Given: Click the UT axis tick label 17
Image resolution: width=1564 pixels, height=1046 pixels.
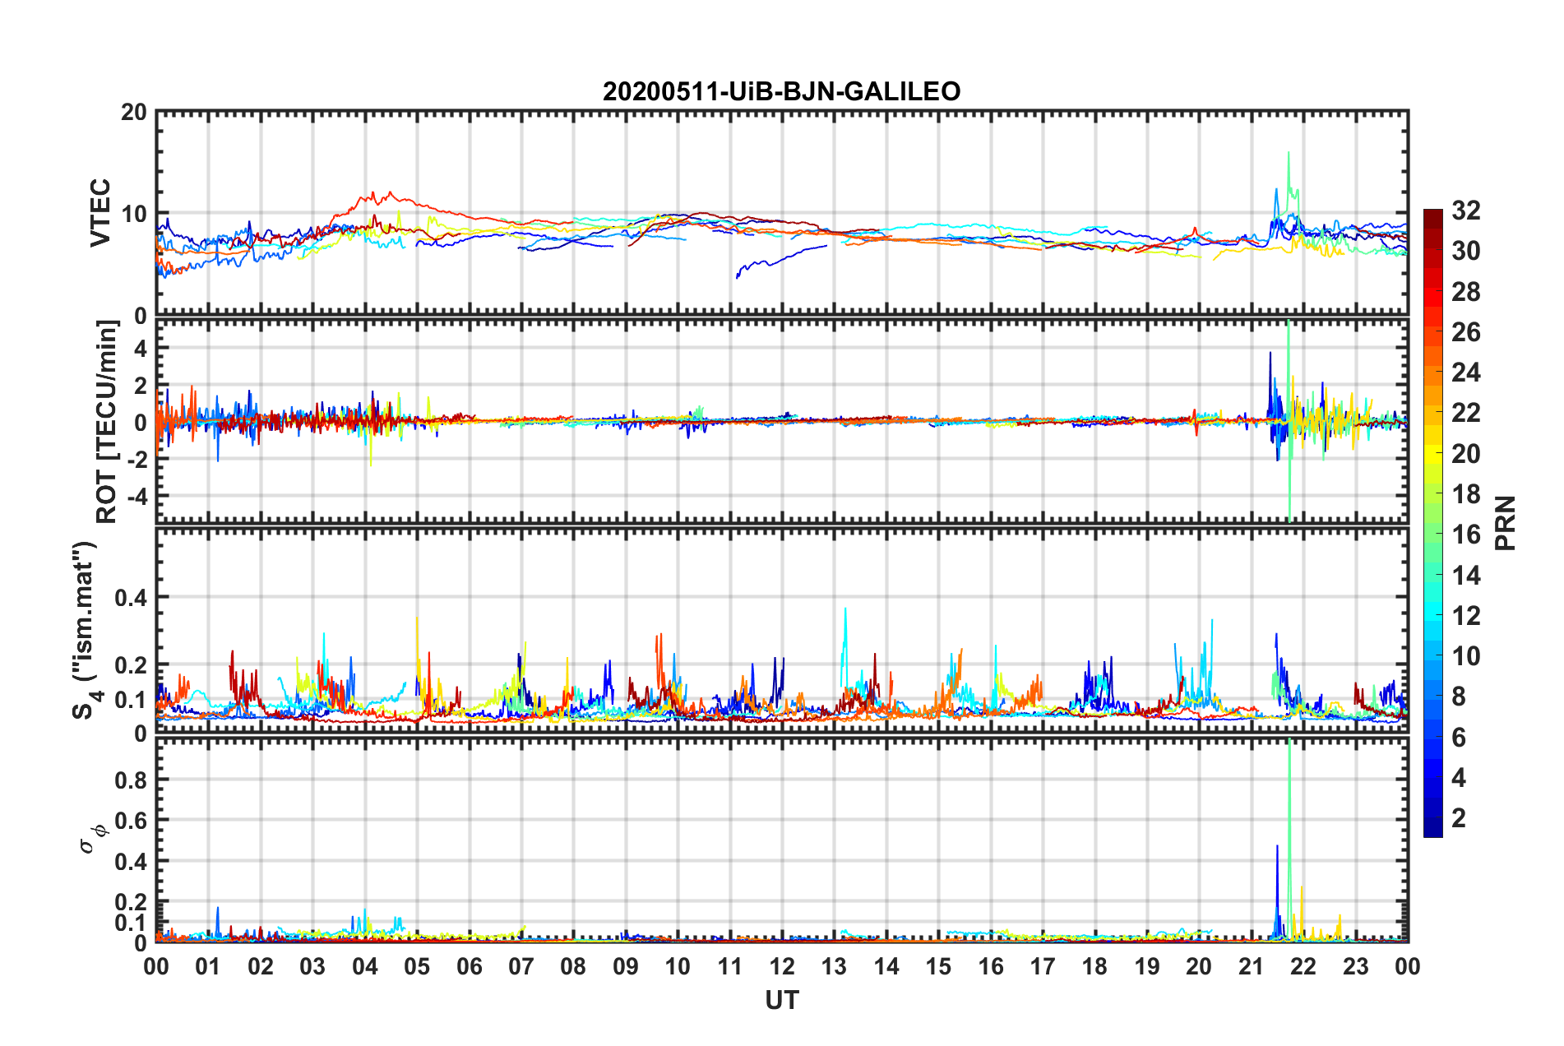Looking at the screenshot, I should point(1043,967).
